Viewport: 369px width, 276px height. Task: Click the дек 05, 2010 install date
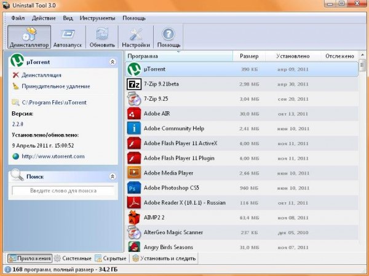click(293, 232)
